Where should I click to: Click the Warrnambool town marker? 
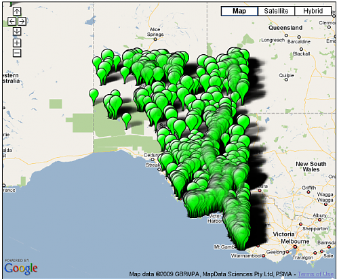[263, 256]
